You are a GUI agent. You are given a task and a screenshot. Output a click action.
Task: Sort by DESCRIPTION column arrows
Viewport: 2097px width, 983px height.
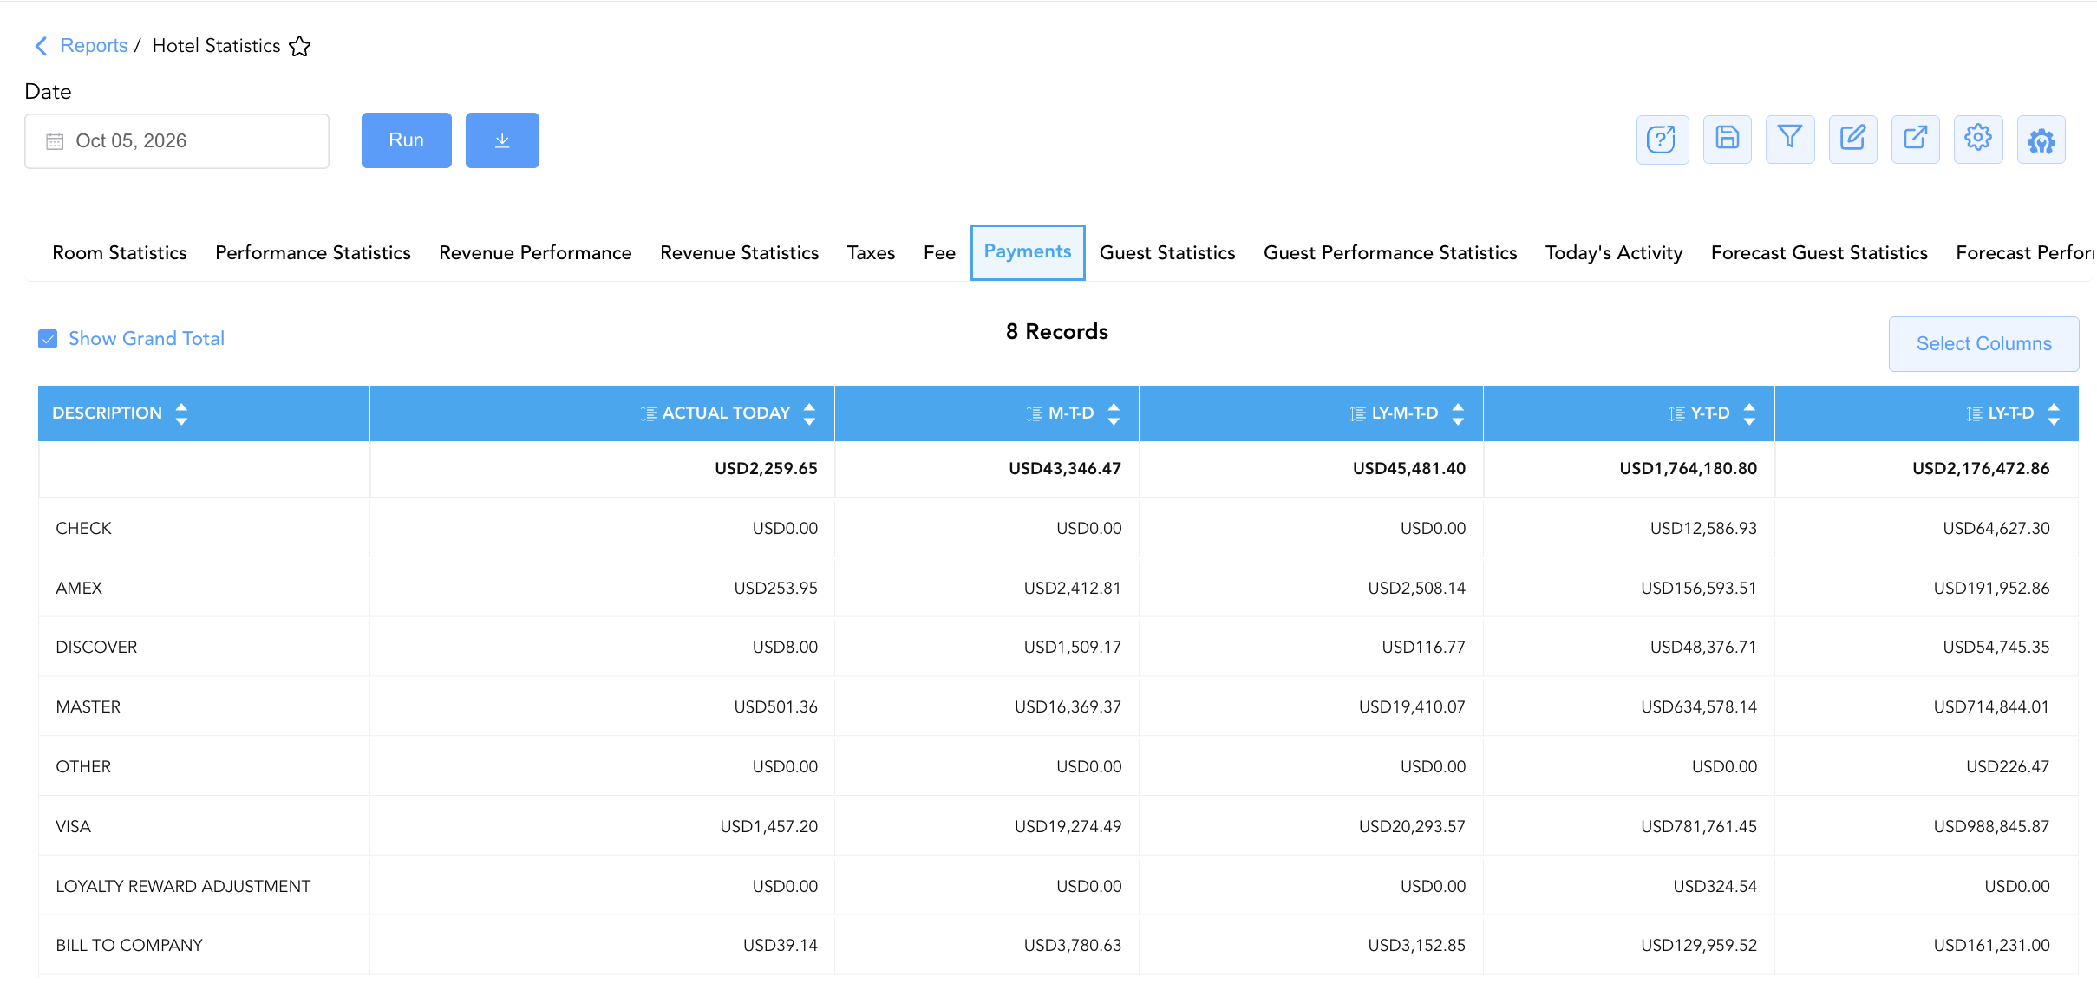181,413
